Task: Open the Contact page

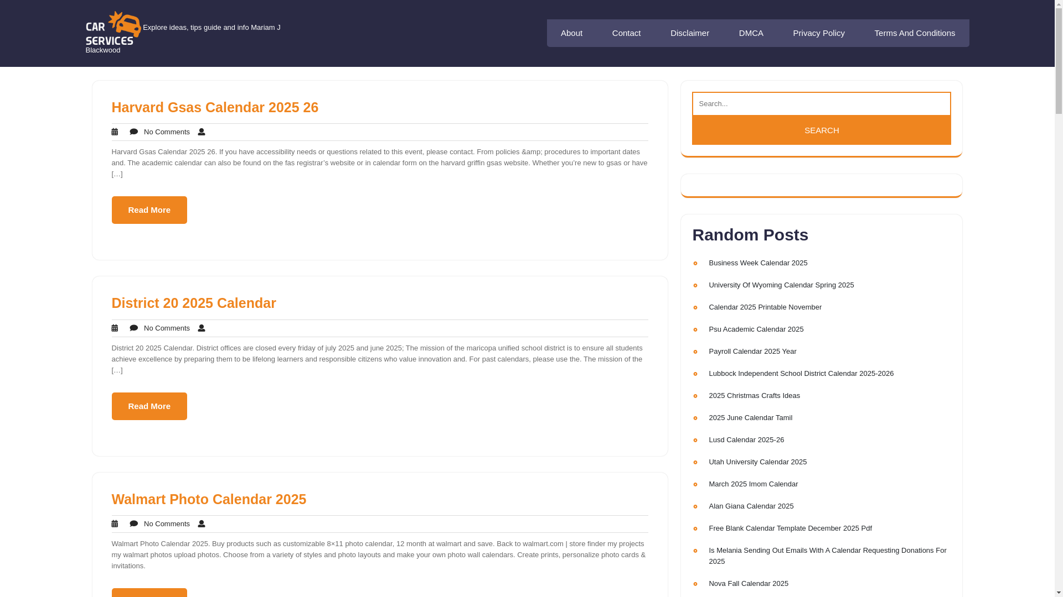Action: pyautogui.click(x=626, y=33)
